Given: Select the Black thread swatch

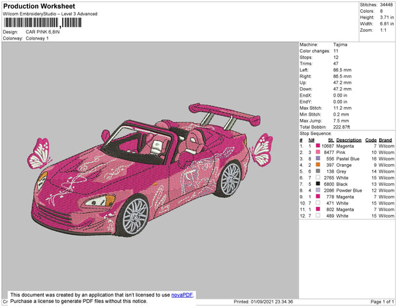Looking at the screenshot, I should tap(318, 184).
